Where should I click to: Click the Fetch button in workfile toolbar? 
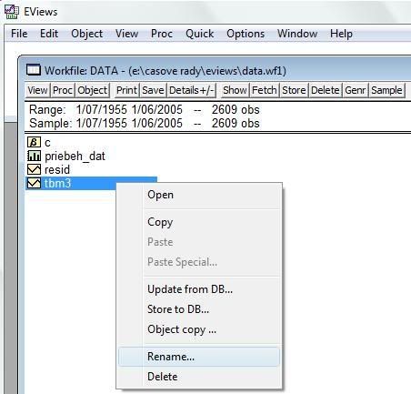pyautogui.click(x=264, y=90)
